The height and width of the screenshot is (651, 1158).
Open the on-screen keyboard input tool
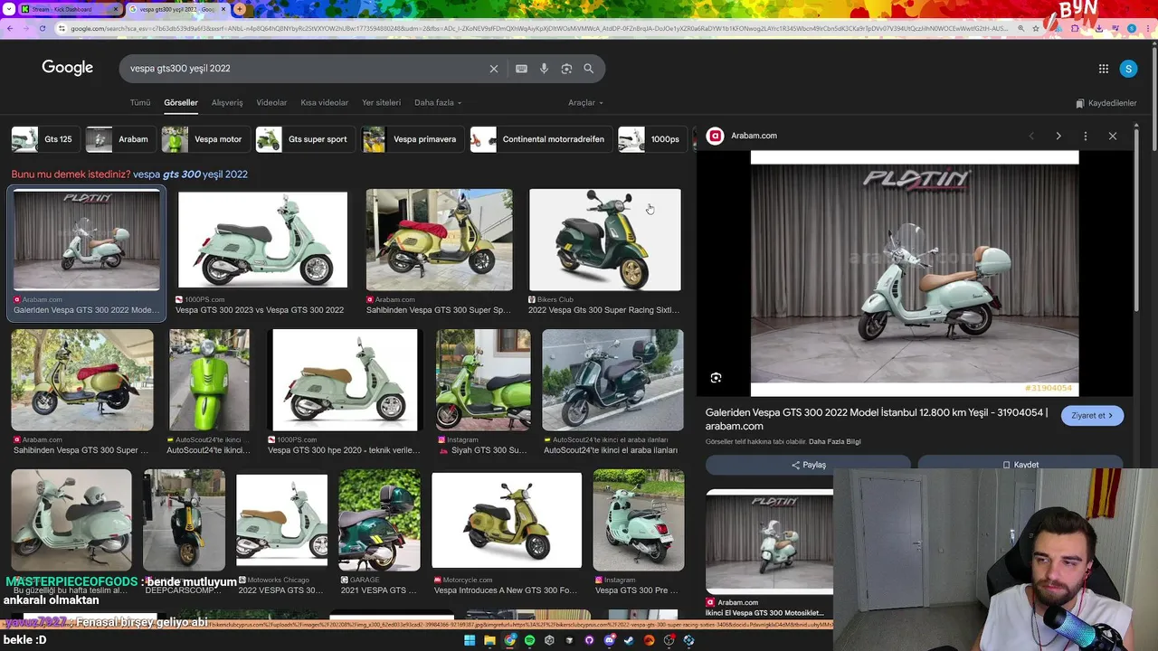coord(521,69)
